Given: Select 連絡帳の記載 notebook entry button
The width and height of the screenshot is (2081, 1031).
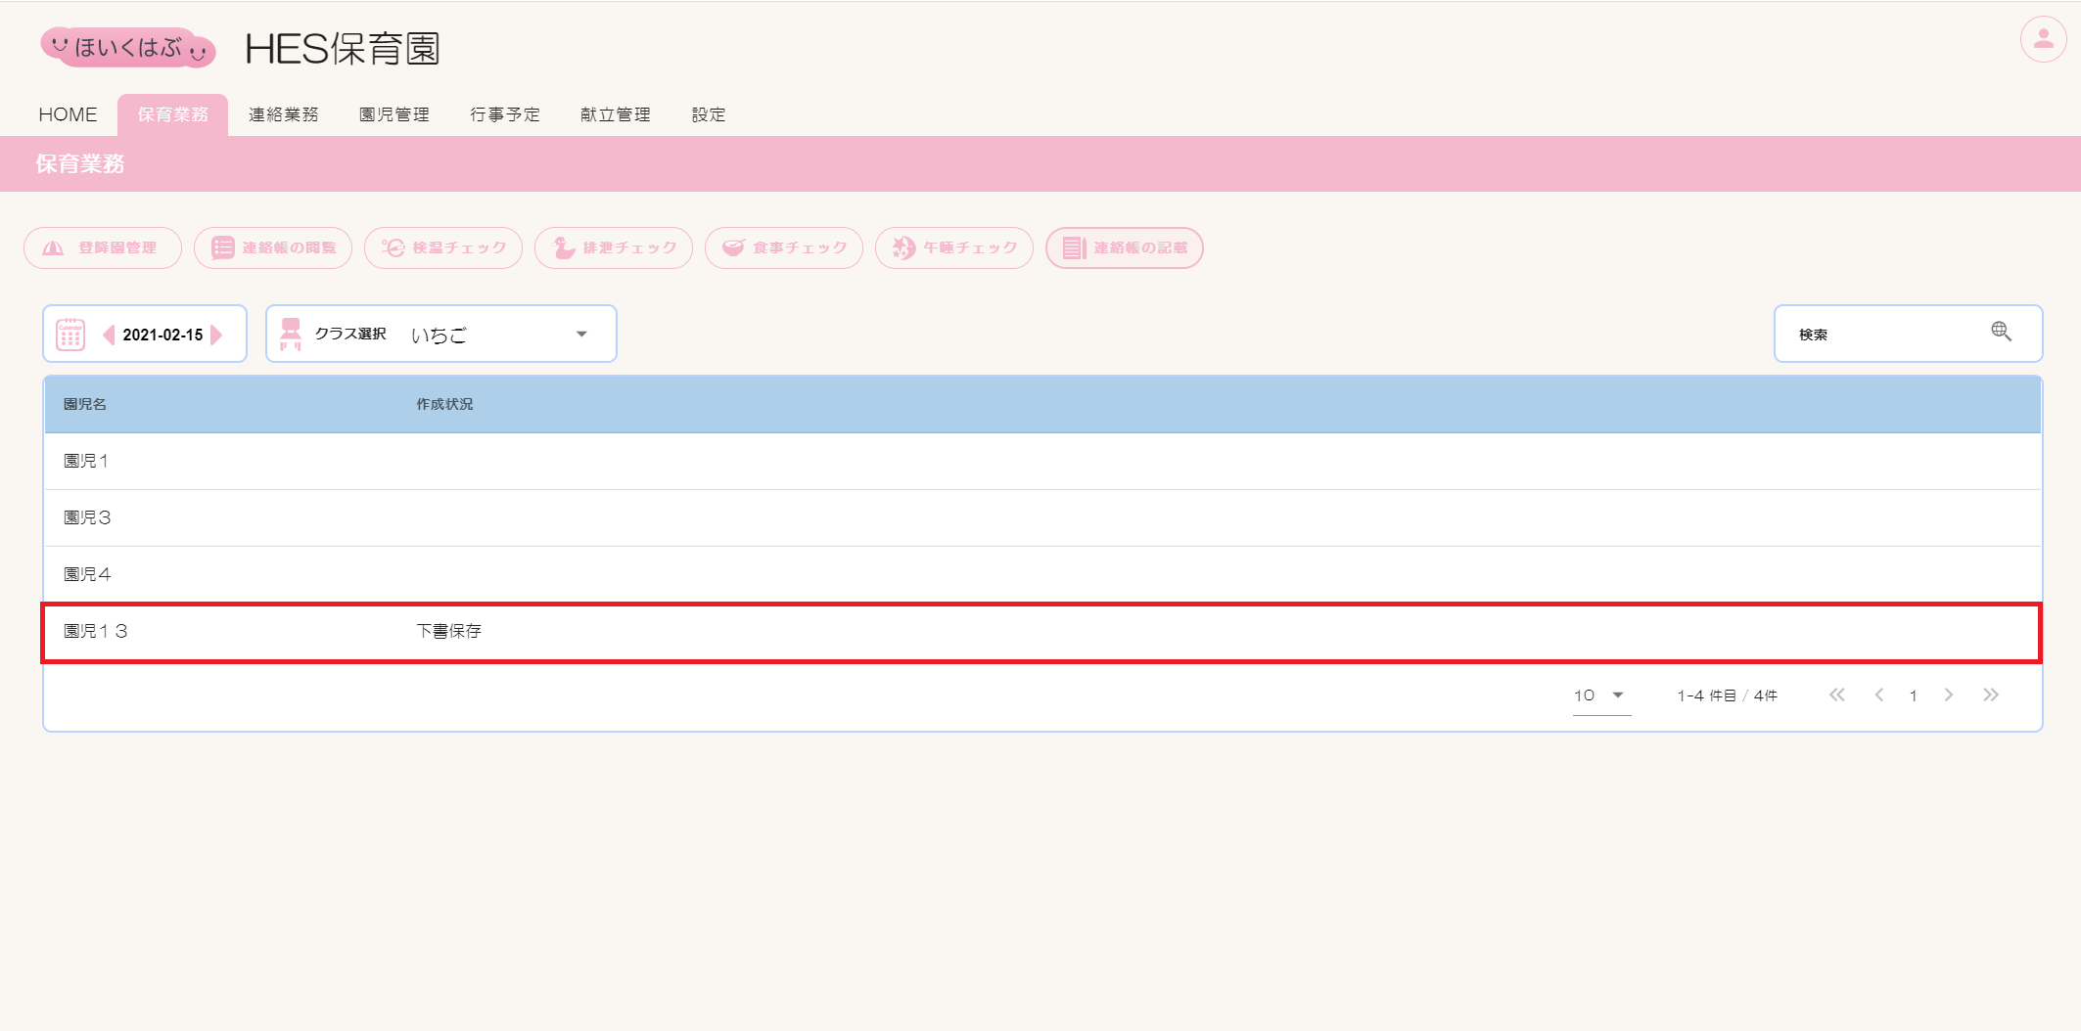Looking at the screenshot, I should (1125, 248).
